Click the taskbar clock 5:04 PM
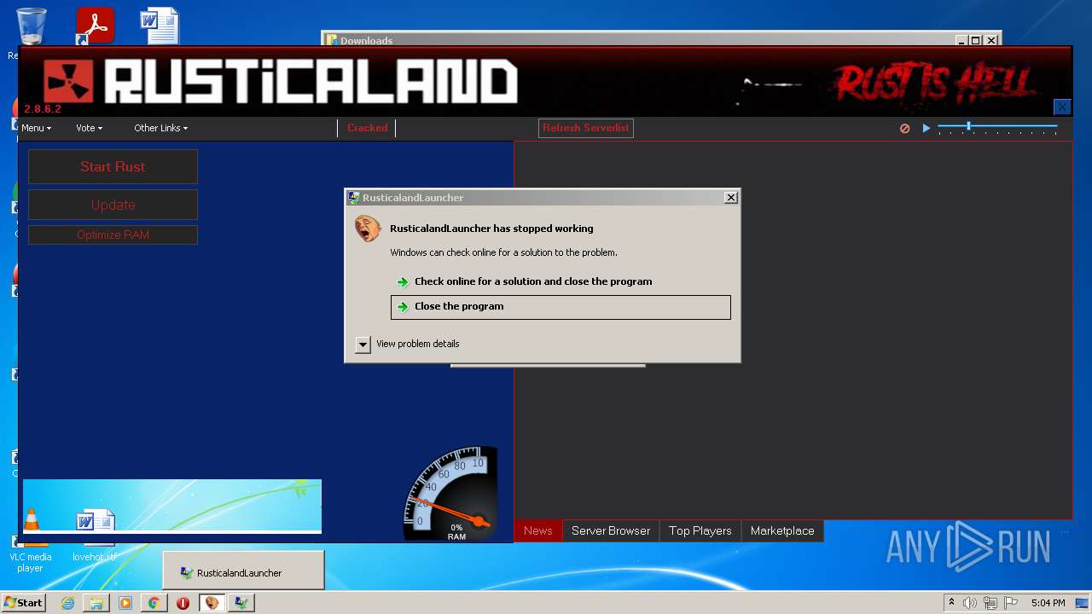 pyautogui.click(x=1048, y=603)
